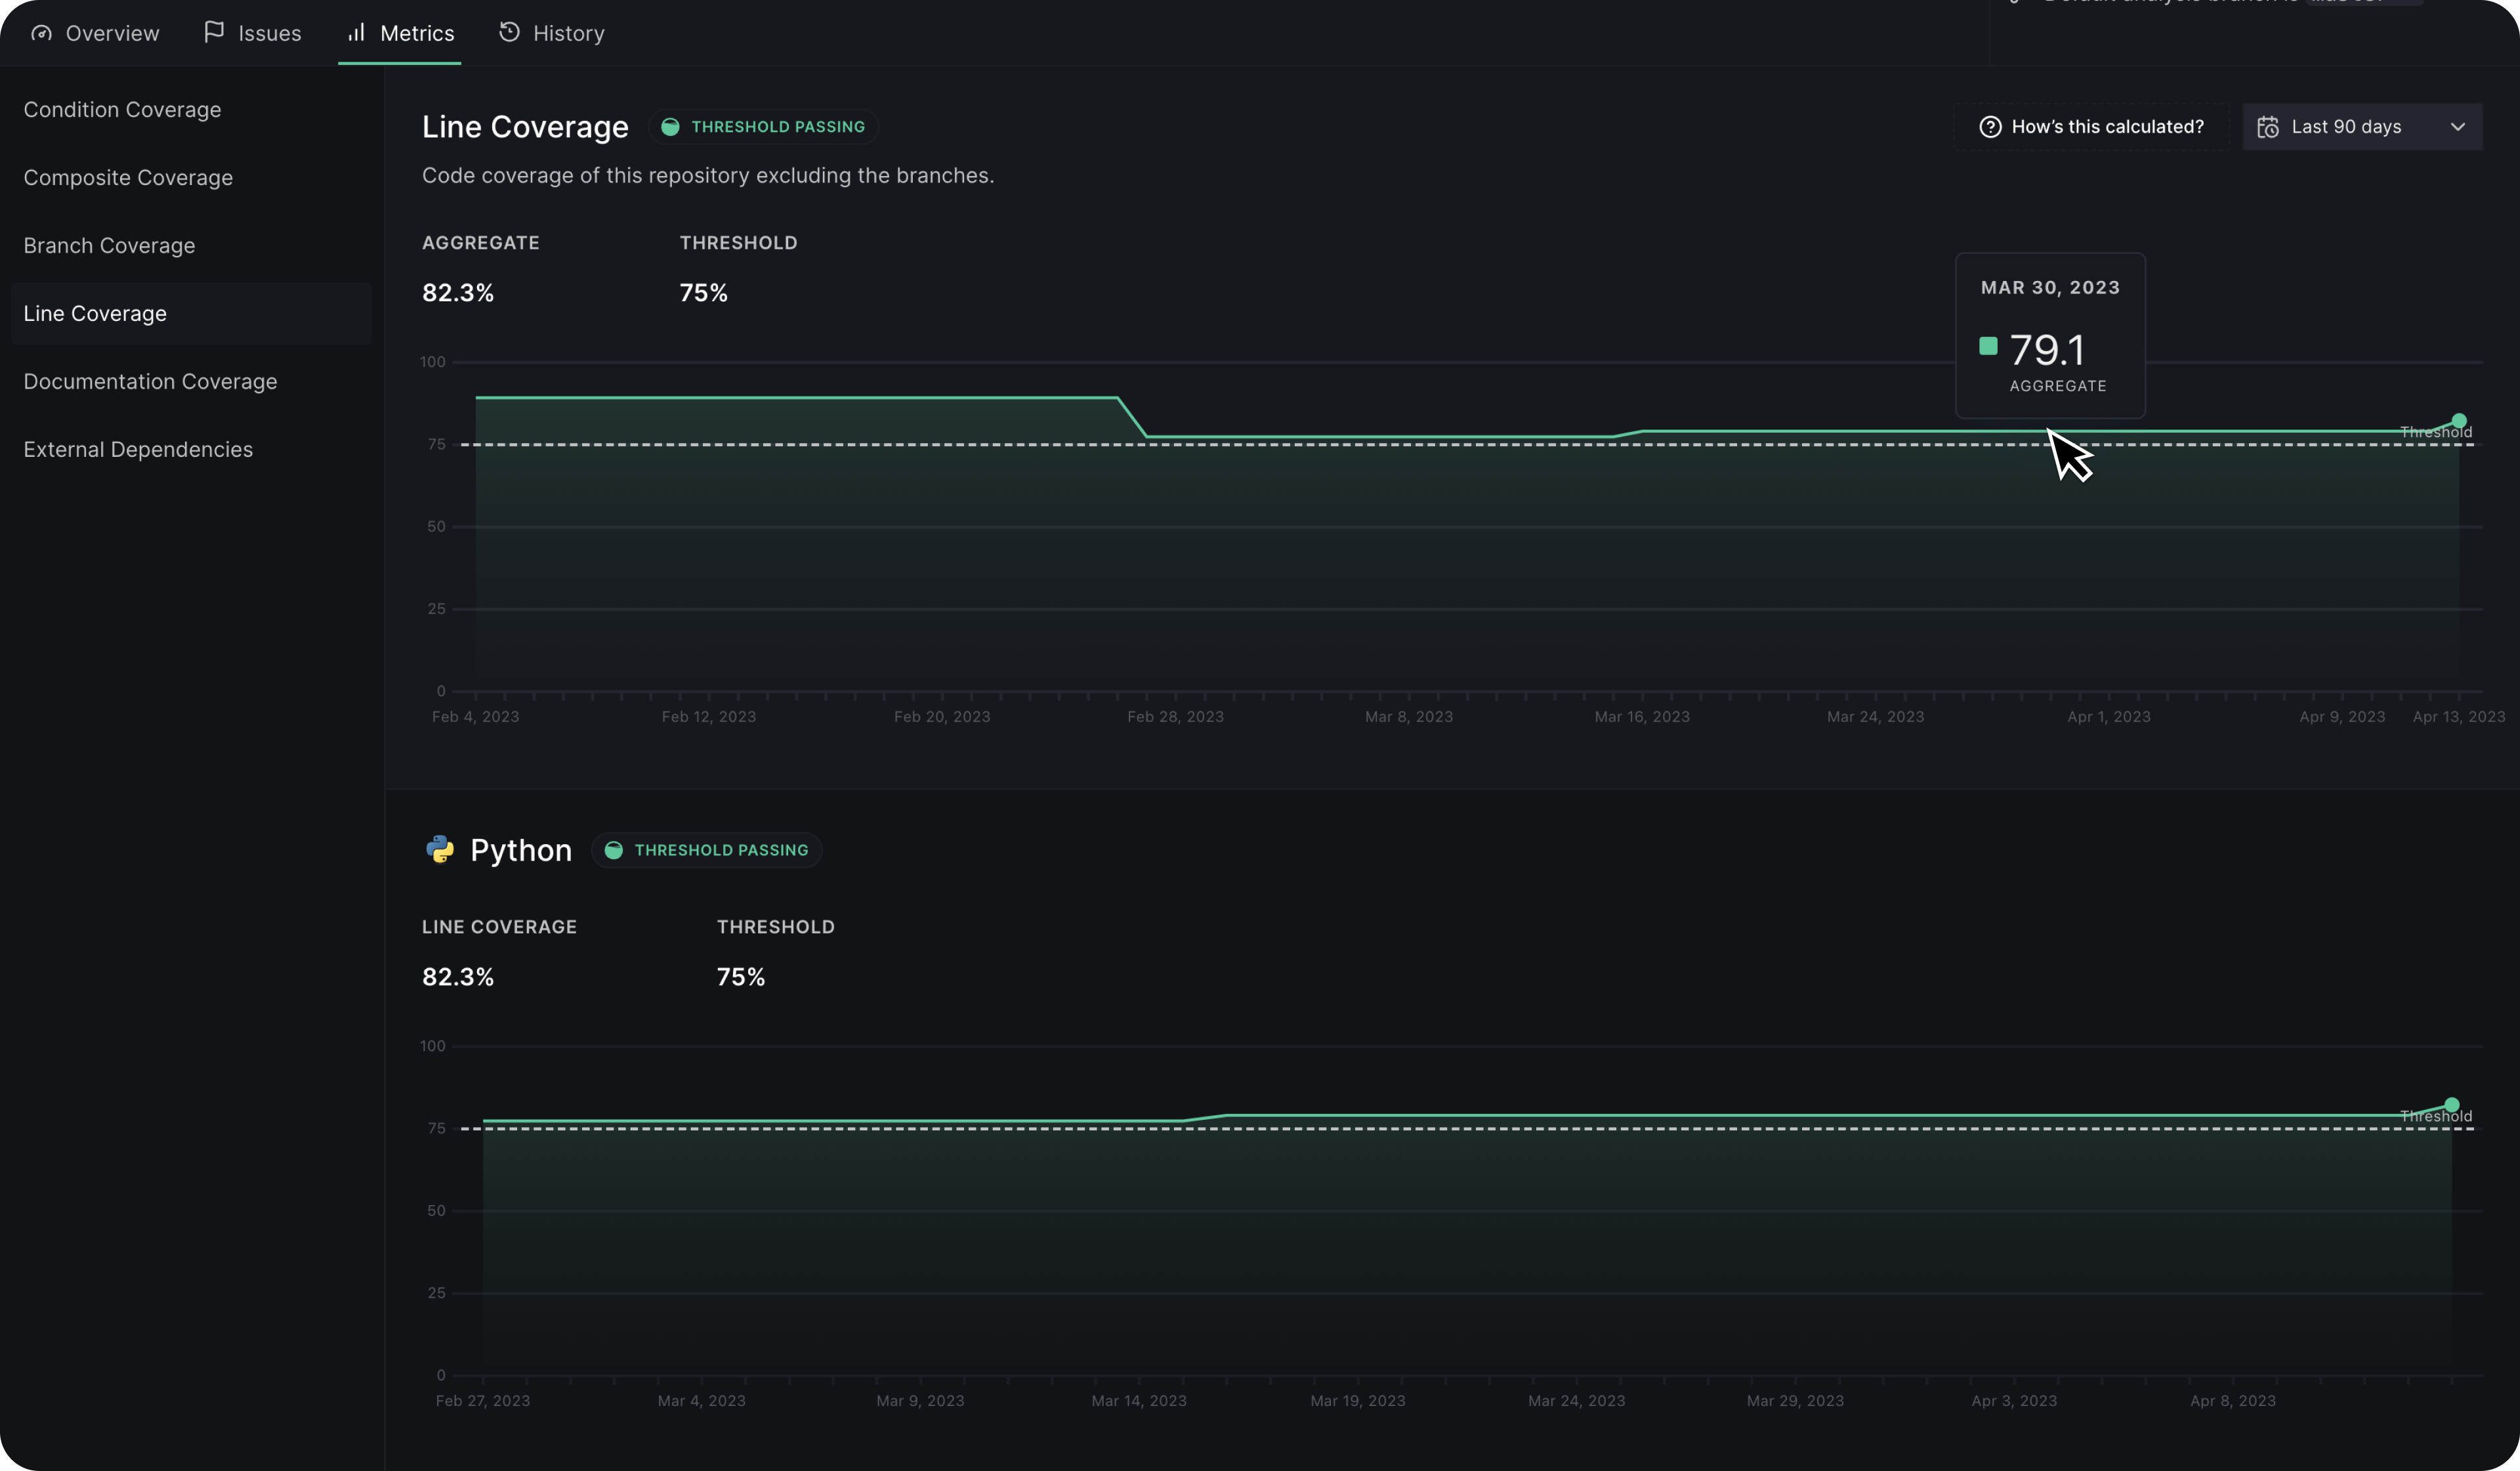This screenshot has width=2520, height=1471.
Task: Click the Metrics bar chart icon
Action: [x=356, y=32]
